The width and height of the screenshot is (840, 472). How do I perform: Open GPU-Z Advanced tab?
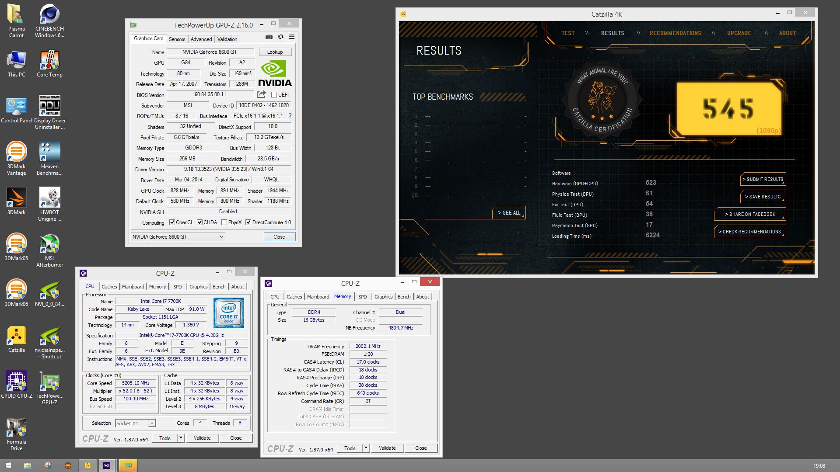tap(201, 39)
